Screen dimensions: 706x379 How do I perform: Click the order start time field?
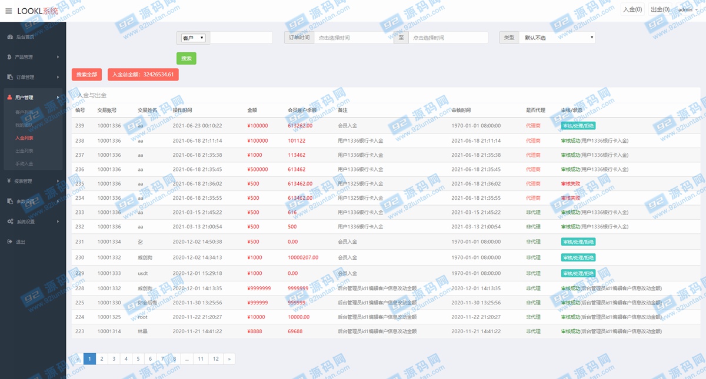point(354,38)
